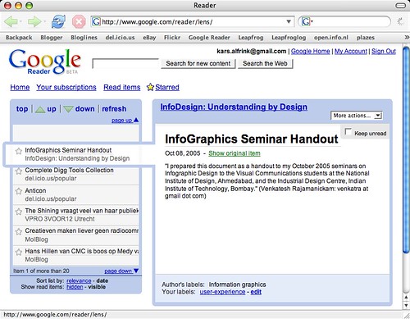410x319 pixels.
Task: Click the green down triangle icon
Action: coord(68,109)
